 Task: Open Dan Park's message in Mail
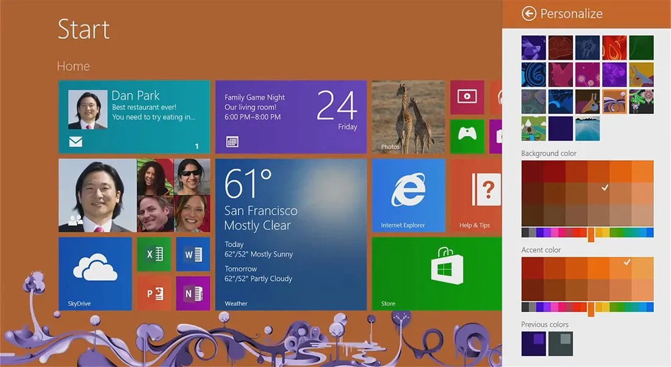[x=134, y=116]
